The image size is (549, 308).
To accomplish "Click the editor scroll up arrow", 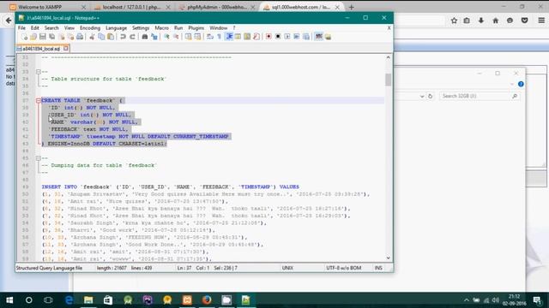I will [x=389, y=57].
